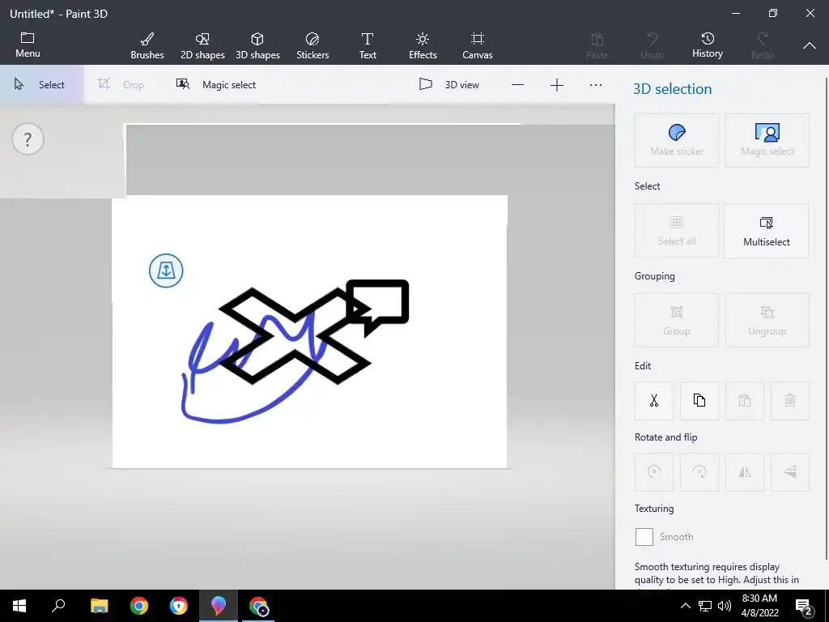This screenshot has width=829, height=622.
Task: Click the Ungroup button
Action: (767, 321)
